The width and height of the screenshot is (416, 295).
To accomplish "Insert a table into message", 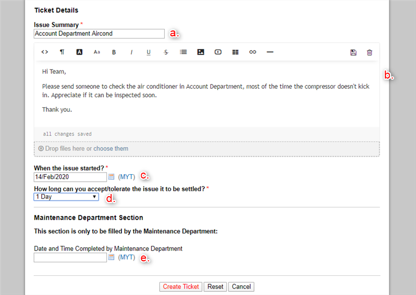I will pos(235,52).
